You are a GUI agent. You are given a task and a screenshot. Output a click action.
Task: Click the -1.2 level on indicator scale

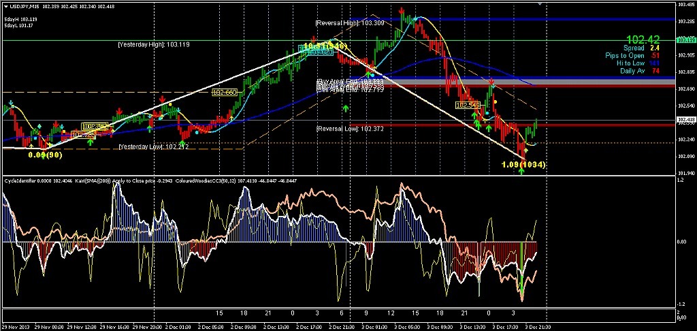pos(681,304)
